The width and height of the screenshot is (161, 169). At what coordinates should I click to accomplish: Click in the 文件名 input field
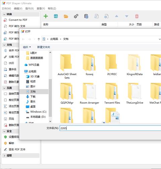[x=110, y=128]
